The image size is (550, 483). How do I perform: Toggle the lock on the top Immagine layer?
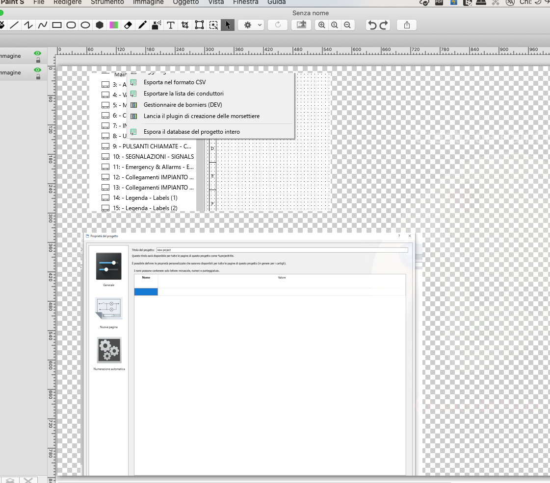pyautogui.click(x=38, y=60)
